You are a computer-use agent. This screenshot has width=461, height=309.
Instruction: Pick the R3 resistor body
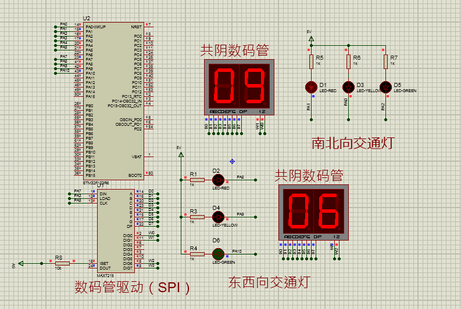[x=197, y=217]
